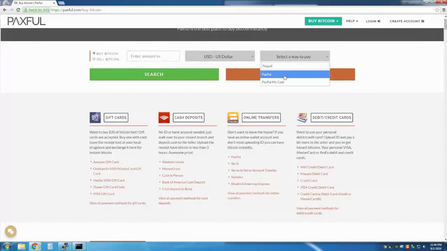
Task: View all payment methods for cash deposits
Action: pyautogui.click(x=183, y=200)
